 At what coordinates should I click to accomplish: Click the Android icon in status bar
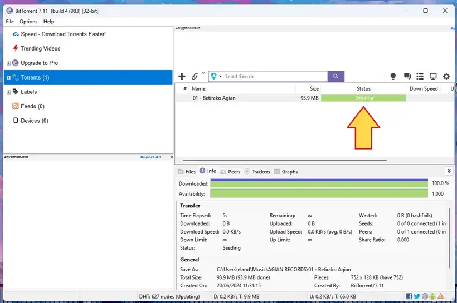(432, 296)
